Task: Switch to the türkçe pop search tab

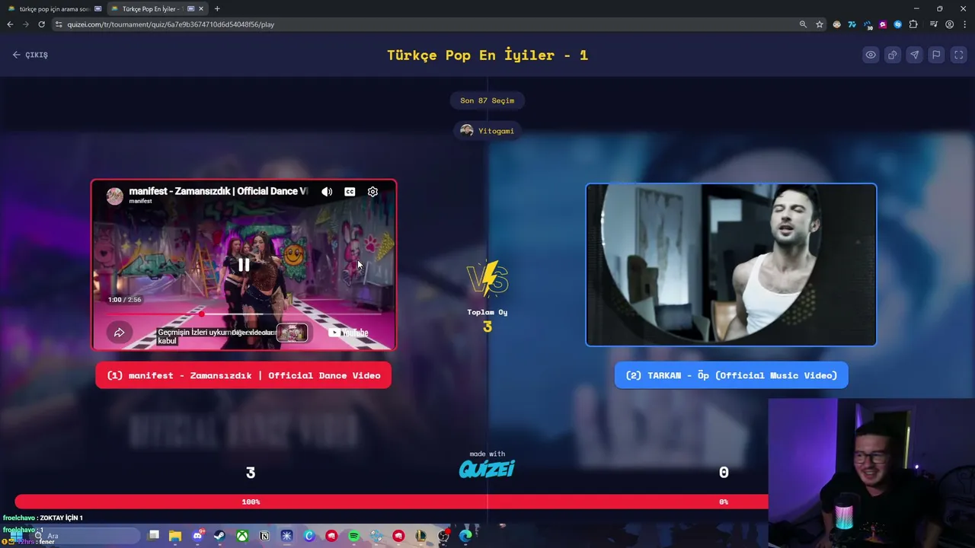Action: click(x=53, y=9)
